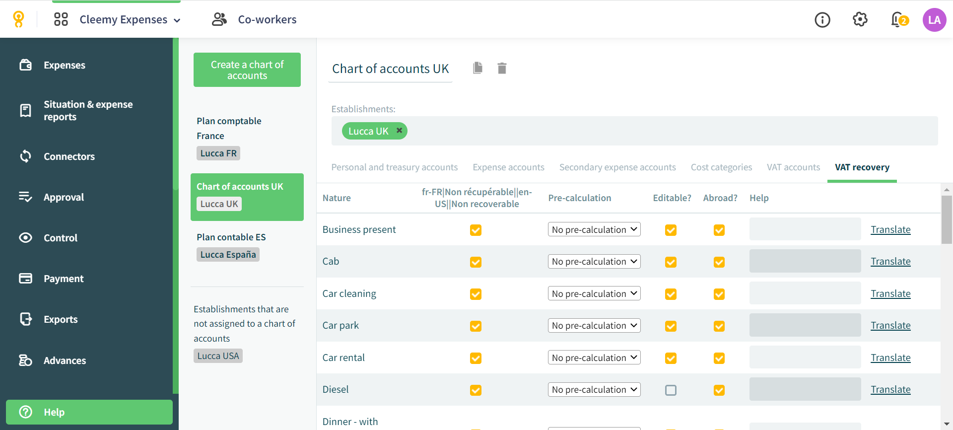Click the Exports icon
The height and width of the screenshot is (430, 953).
[26, 319]
